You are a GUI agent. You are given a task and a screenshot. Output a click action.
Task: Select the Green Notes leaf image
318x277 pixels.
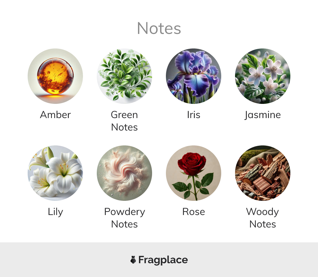pyautogui.click(x=124, y=76)
